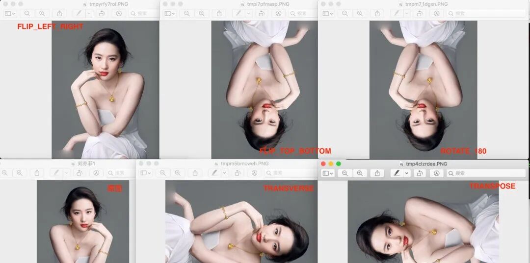Open sidebar view menu in tmpyrfy7rol.PNG window
530x263 pixels.
[x=9, y=14]
